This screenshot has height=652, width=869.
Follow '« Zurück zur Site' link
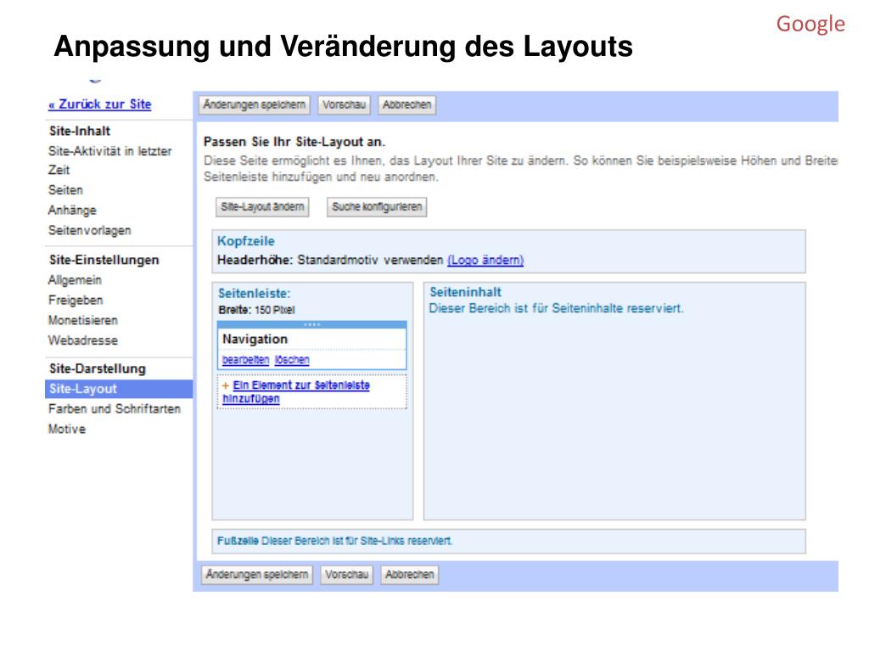(x=100, y=104)
